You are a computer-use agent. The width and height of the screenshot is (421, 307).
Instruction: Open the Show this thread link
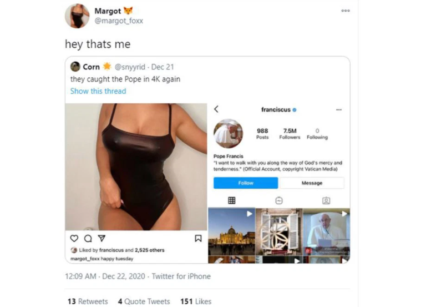click(x=98, y=91)
